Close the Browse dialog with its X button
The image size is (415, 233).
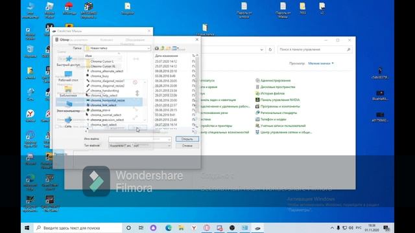pos(197,39)
